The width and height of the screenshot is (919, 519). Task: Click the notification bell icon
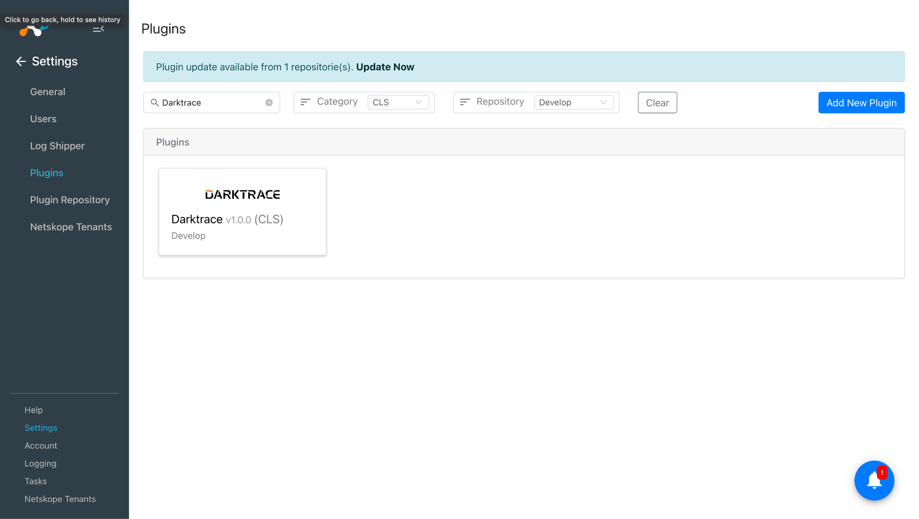coord(874,480)
